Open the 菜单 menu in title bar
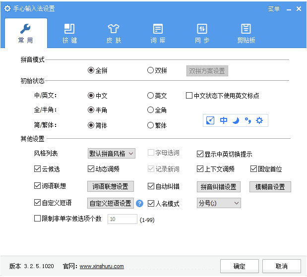Image resolution: width=307 pixels, height=277 pixels. click(274, 9)
